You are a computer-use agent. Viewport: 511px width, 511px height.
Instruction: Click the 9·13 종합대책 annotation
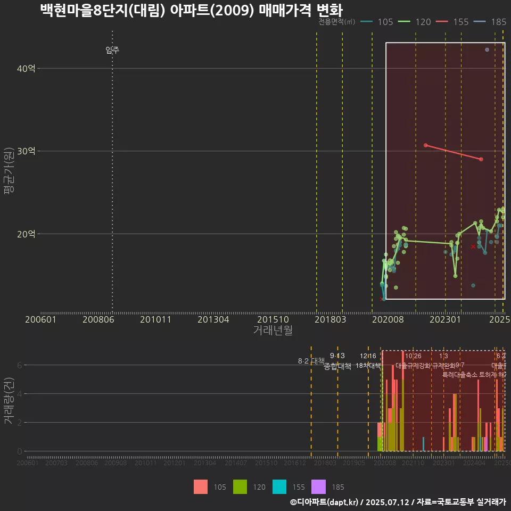pyautogui.click(x=337, y=361)
